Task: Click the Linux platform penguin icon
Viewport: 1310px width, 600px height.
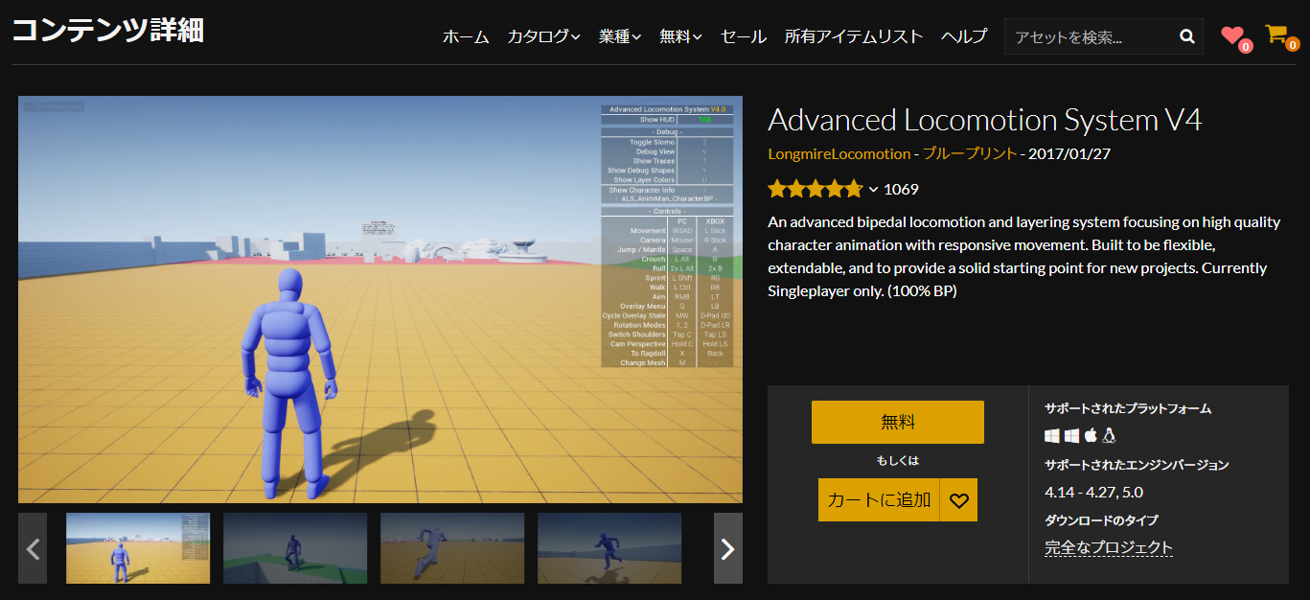Action: point(1109,436)
